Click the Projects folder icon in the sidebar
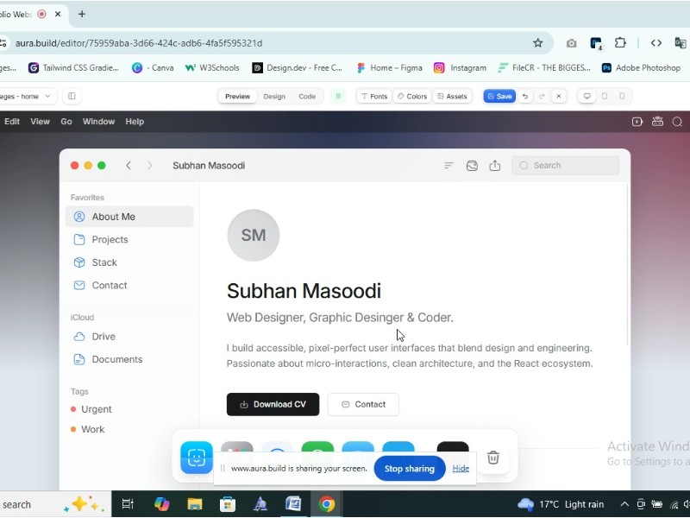The height and width of the screenshot is (518, 690). (78, 239)
